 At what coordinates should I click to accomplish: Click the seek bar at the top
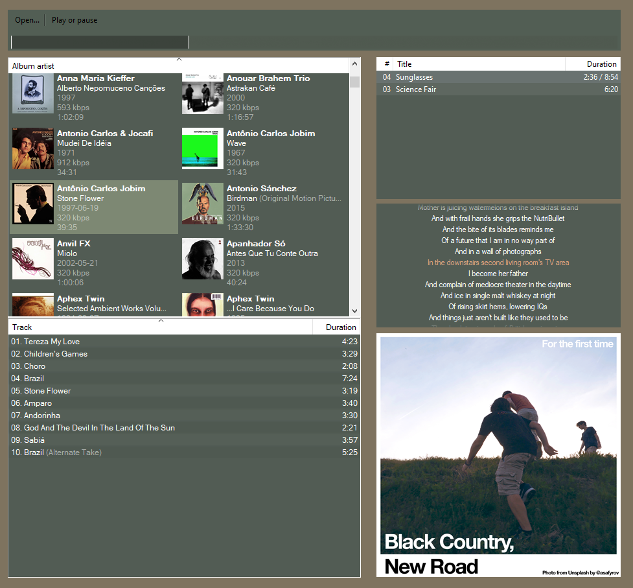tap(315, 42)
